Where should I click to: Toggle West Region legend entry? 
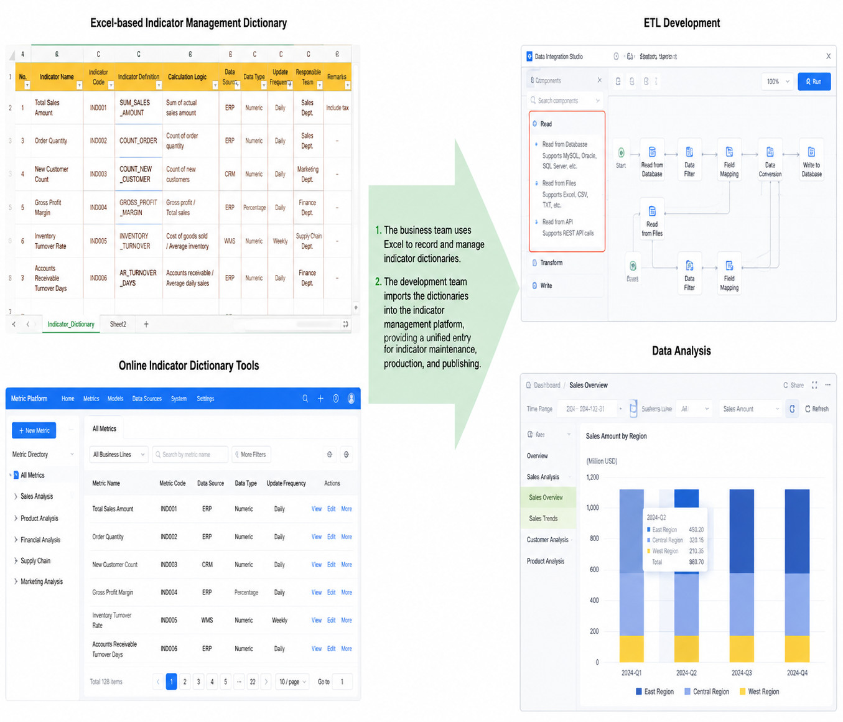pyautogui.click(x=759, y=692)
